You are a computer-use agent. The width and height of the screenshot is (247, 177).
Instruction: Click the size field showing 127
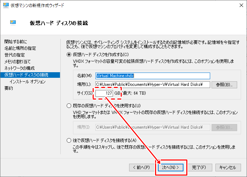pos(104,93)
